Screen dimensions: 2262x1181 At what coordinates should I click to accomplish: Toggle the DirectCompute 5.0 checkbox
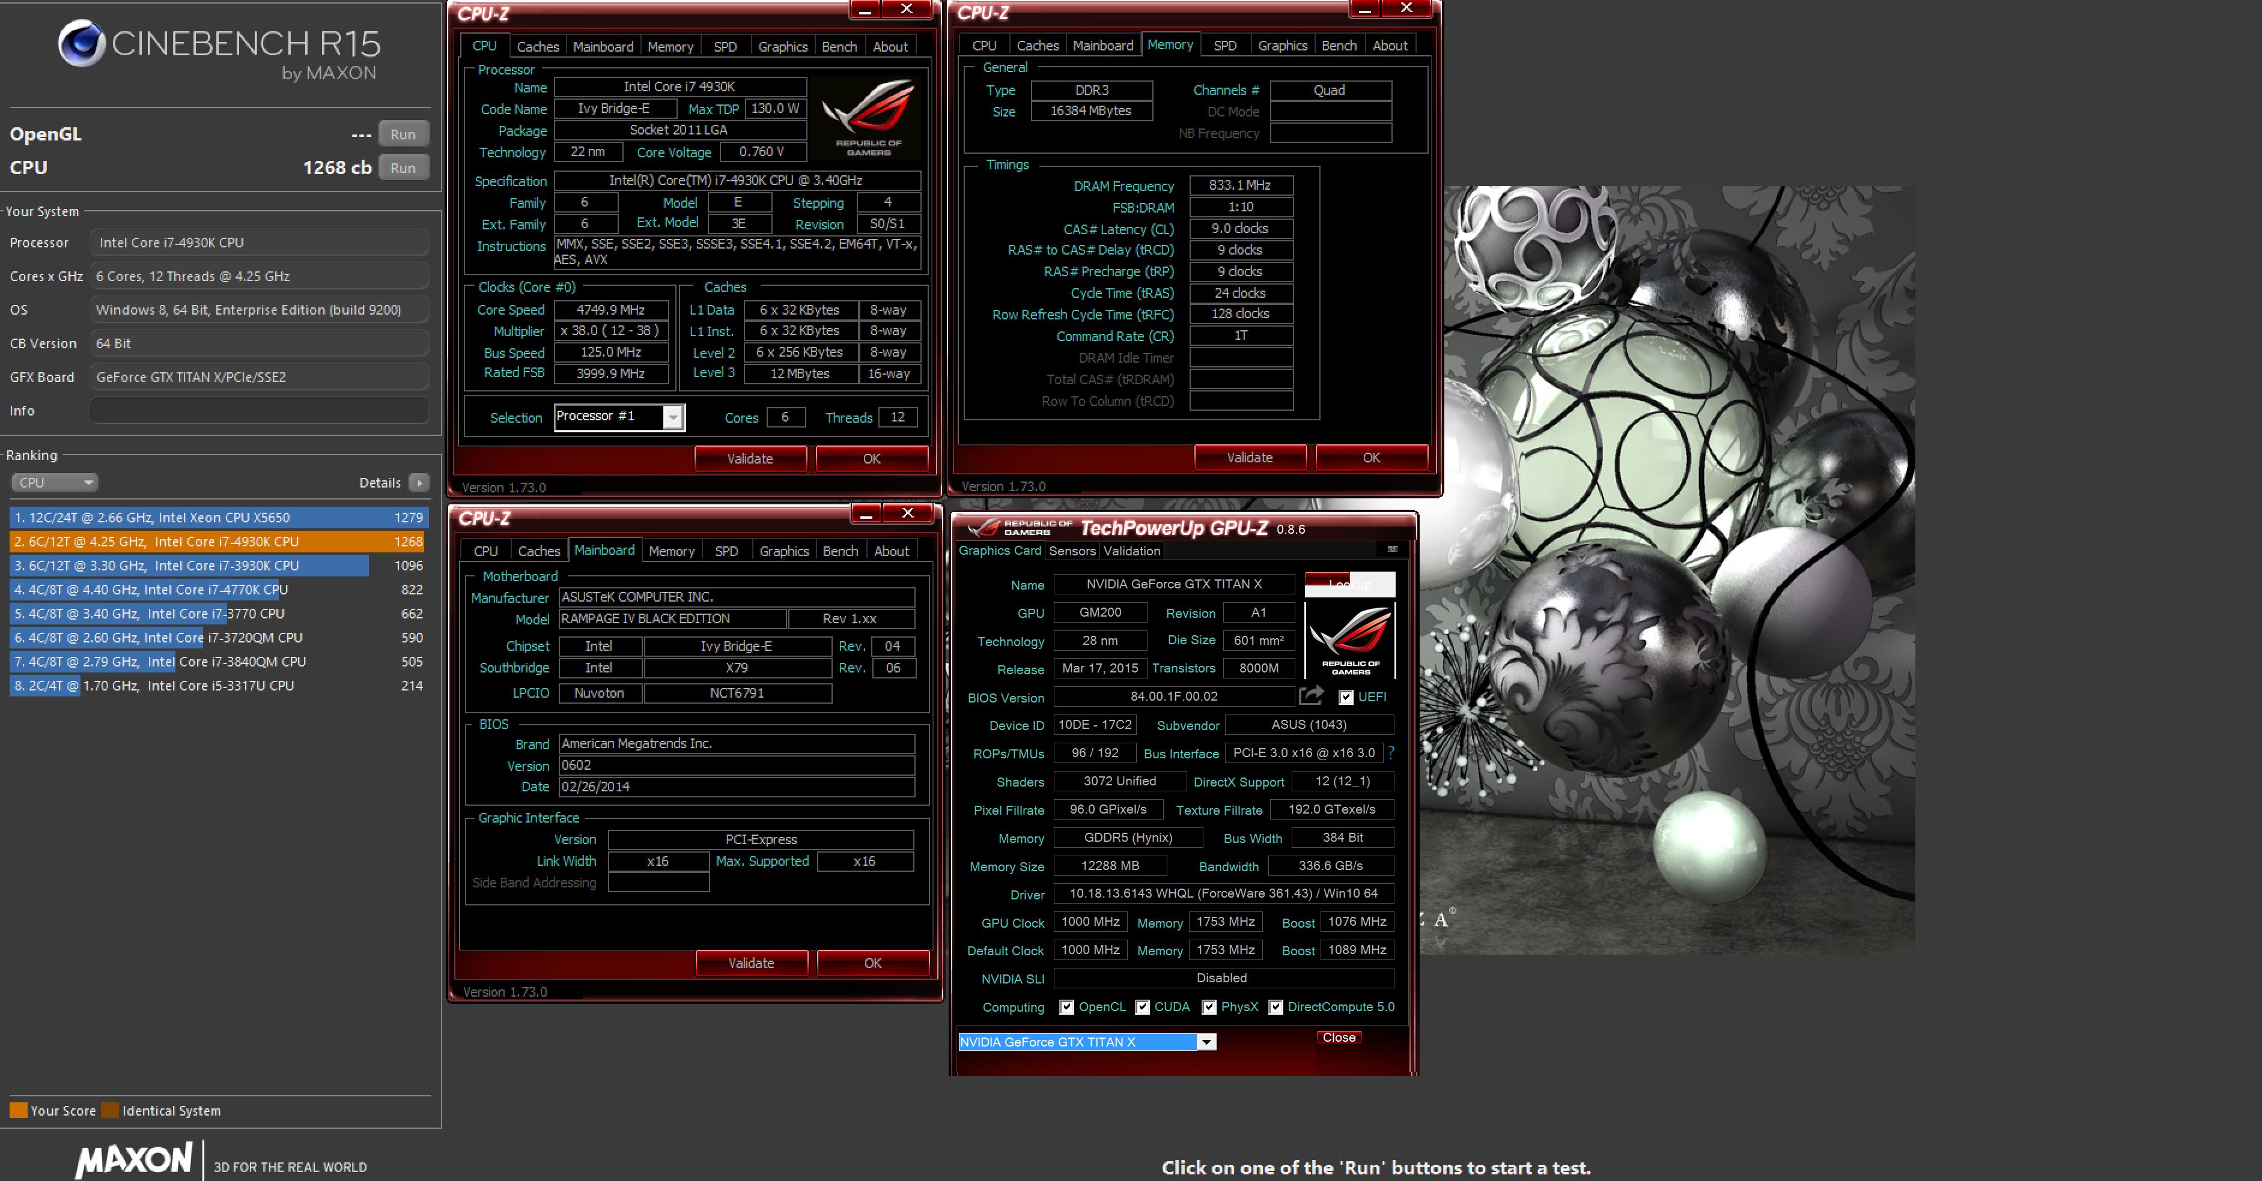(x=1276, y=1007)
